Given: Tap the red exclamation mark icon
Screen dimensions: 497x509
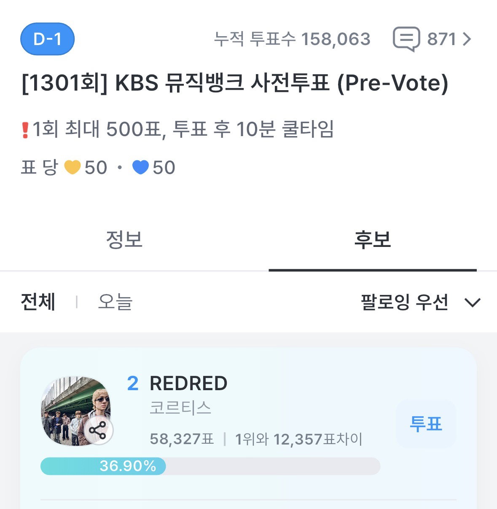Looking at the screenshot, I should [x=25, y=129].
